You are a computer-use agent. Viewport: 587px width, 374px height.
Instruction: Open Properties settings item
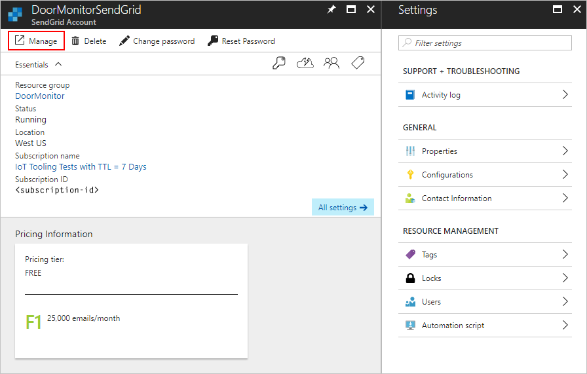439,151
